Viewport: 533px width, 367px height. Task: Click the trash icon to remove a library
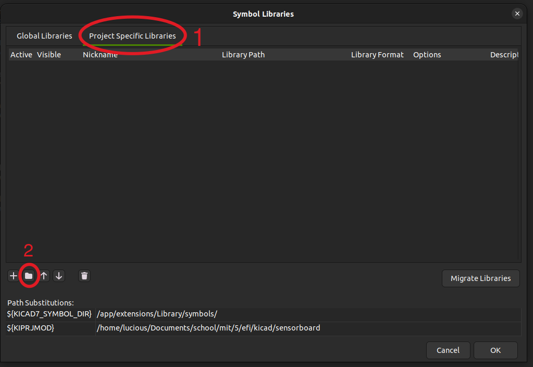click(84, 275)
